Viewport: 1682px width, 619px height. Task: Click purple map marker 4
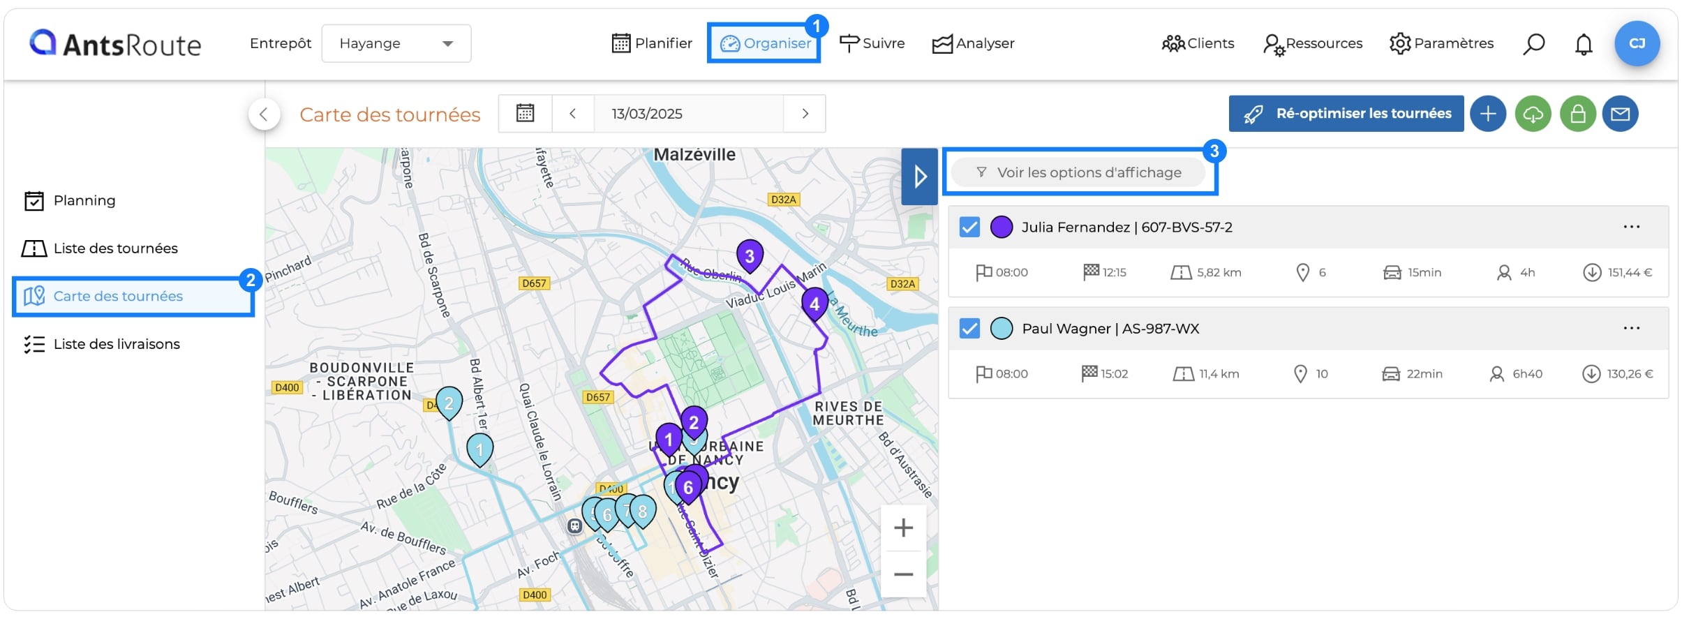[814, 304]
